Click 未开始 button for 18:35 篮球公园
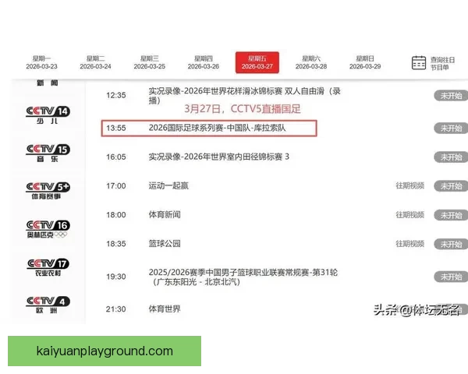468x374 pixels. pos(451,244)
